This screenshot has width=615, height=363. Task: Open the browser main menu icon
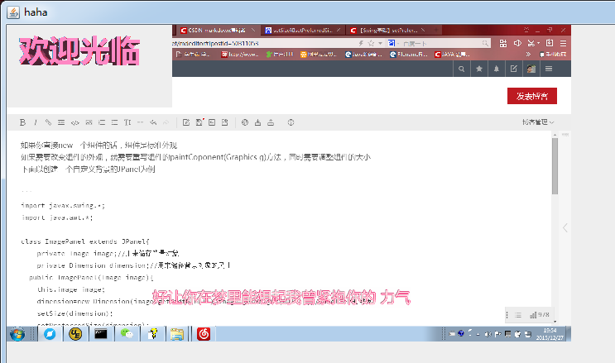point(563,43)
